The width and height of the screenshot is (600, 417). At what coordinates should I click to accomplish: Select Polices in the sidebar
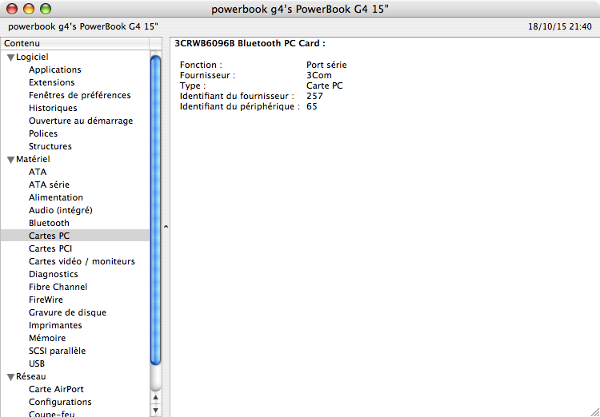(x=43, y=133)
